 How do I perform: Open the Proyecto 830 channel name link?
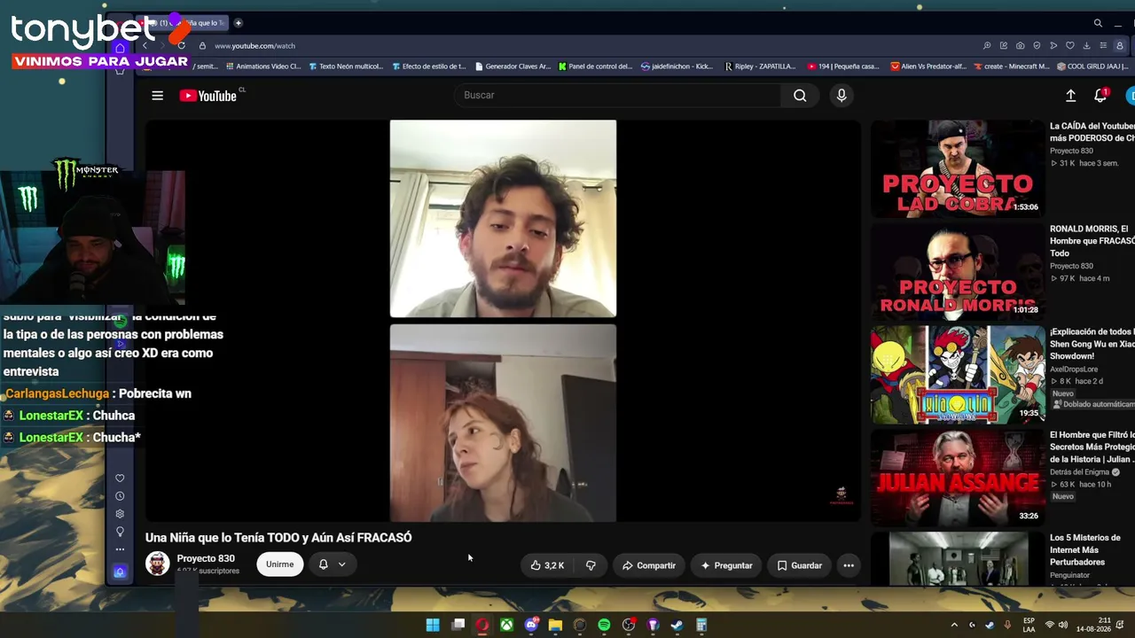[206, 558]
